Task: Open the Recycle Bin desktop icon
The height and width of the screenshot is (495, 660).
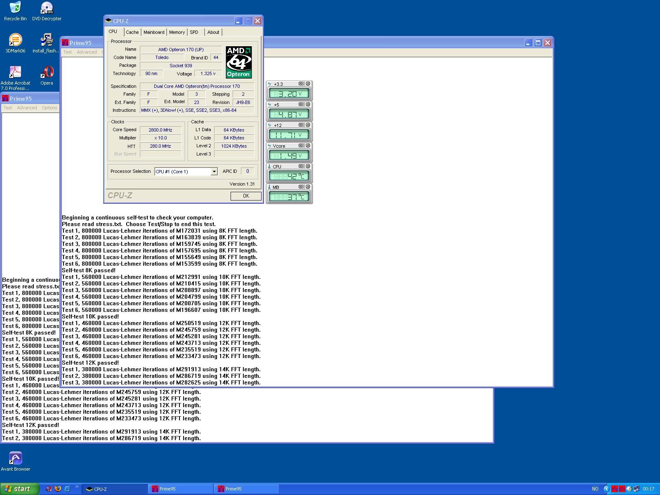Action: [x=15, y=11]
